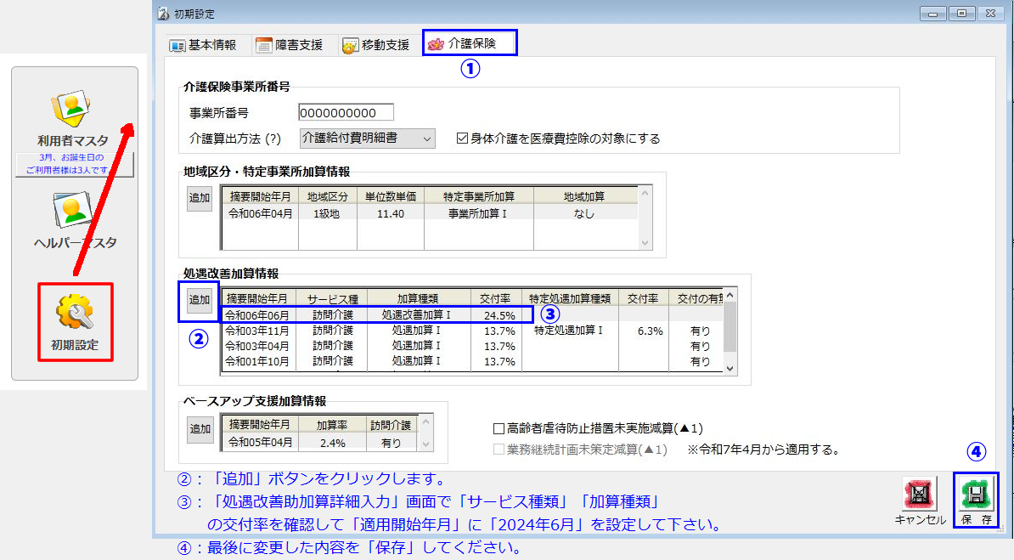Image resolution: width=1014 pixels, height=560 pixels.
Task: Toggle 身体介護を医療費控除の対象にする checkbox
Action: tap(463, 139)
